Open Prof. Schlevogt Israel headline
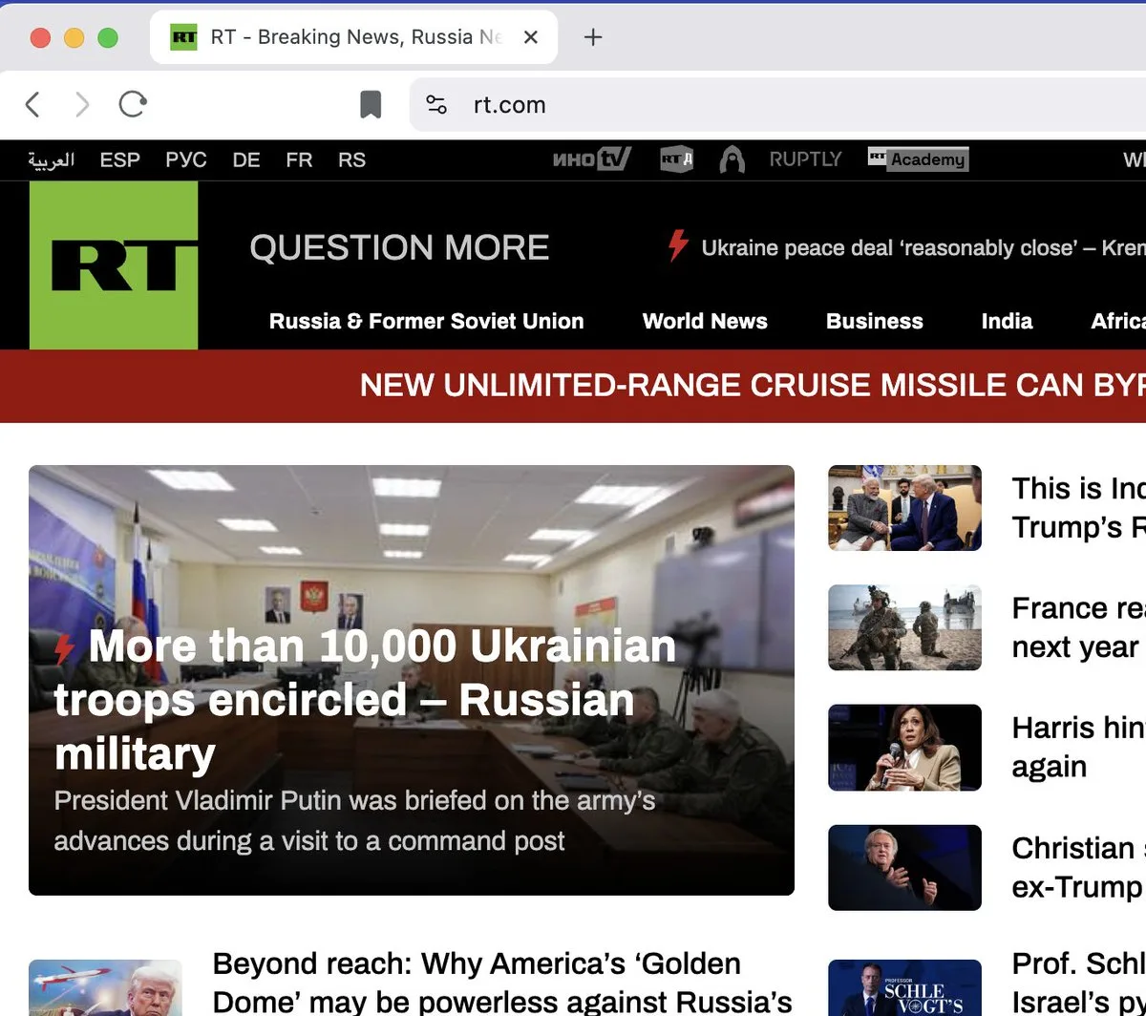The height and width of the screenshot is (1016, 1146). click(1078, 983)
